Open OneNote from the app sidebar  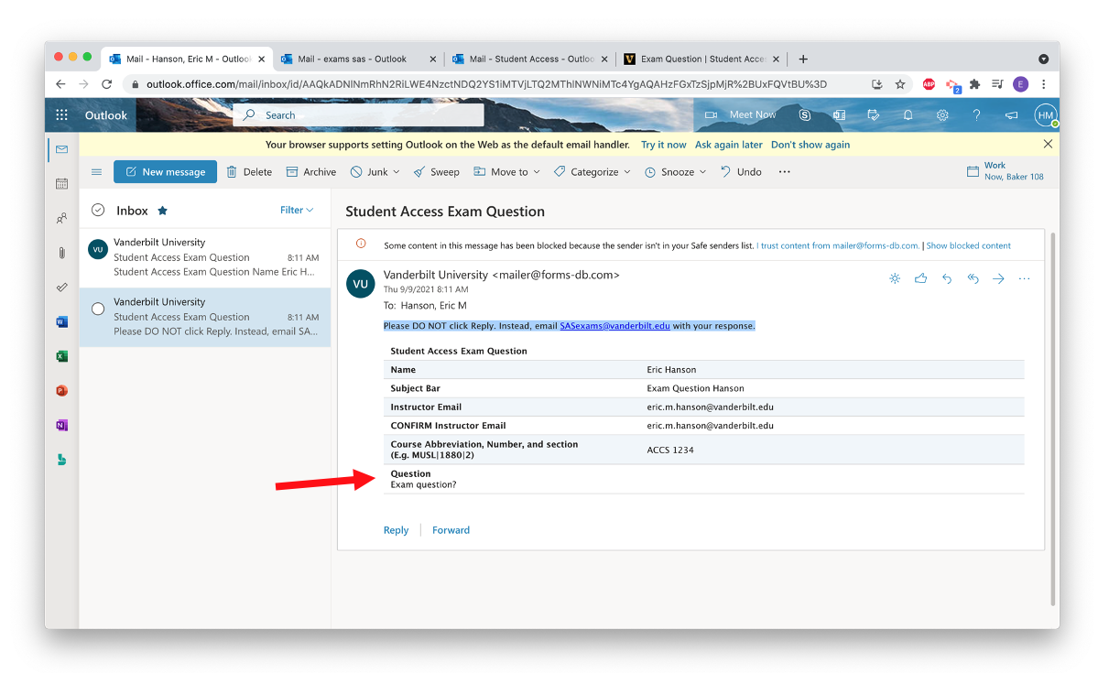[x=61, y=424]
